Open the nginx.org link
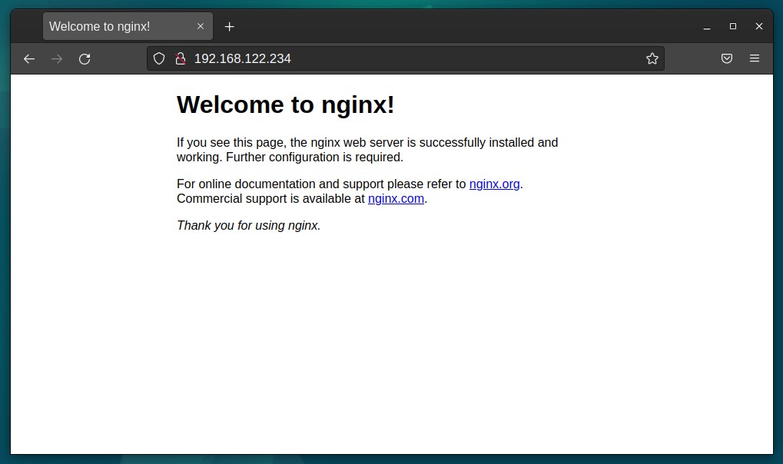Viewport: 783px width, 464px height. coord(494,184)
